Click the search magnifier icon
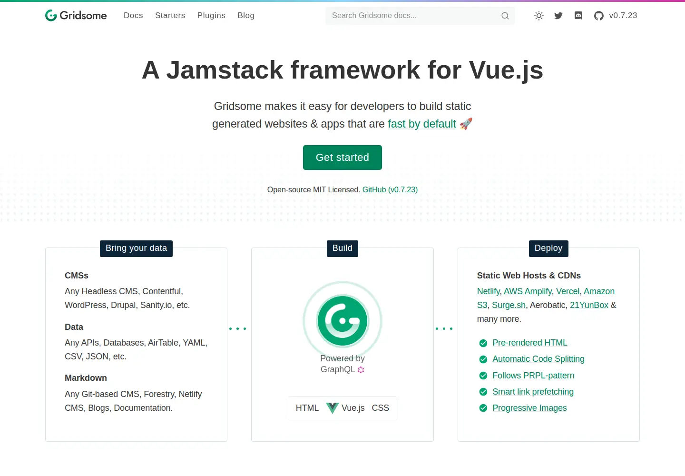This screenshot has width=685, height=476. point(505,16)
